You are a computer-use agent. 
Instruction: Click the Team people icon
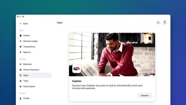(x=21, y=81)
